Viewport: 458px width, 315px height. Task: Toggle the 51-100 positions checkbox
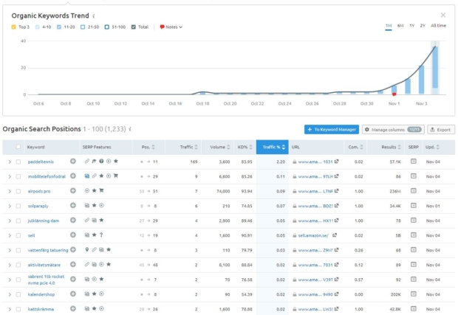107,27
